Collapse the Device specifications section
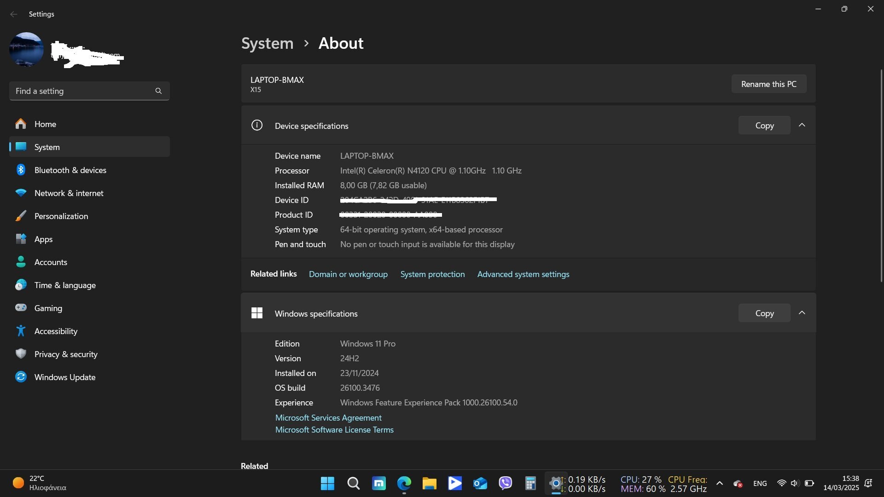884x497 pixels. [x=802, y=125]
